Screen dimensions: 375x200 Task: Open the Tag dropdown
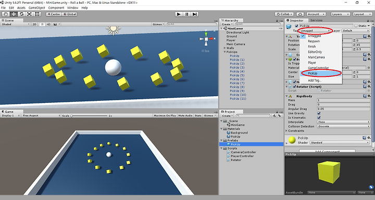(315, 31)
